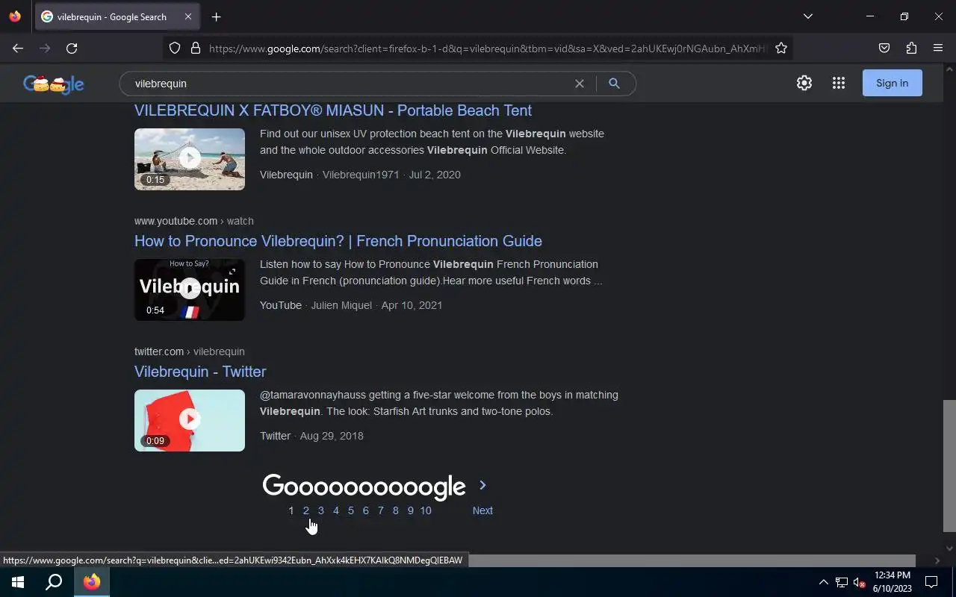This screenshot has width=956, height=597.
Task: Click the twitter.com › vilebrequin breadcrumb
Action: coord(190,351)
